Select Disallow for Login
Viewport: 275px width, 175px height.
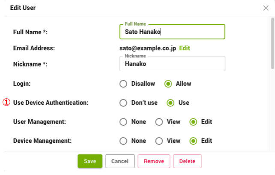point(123,84)
